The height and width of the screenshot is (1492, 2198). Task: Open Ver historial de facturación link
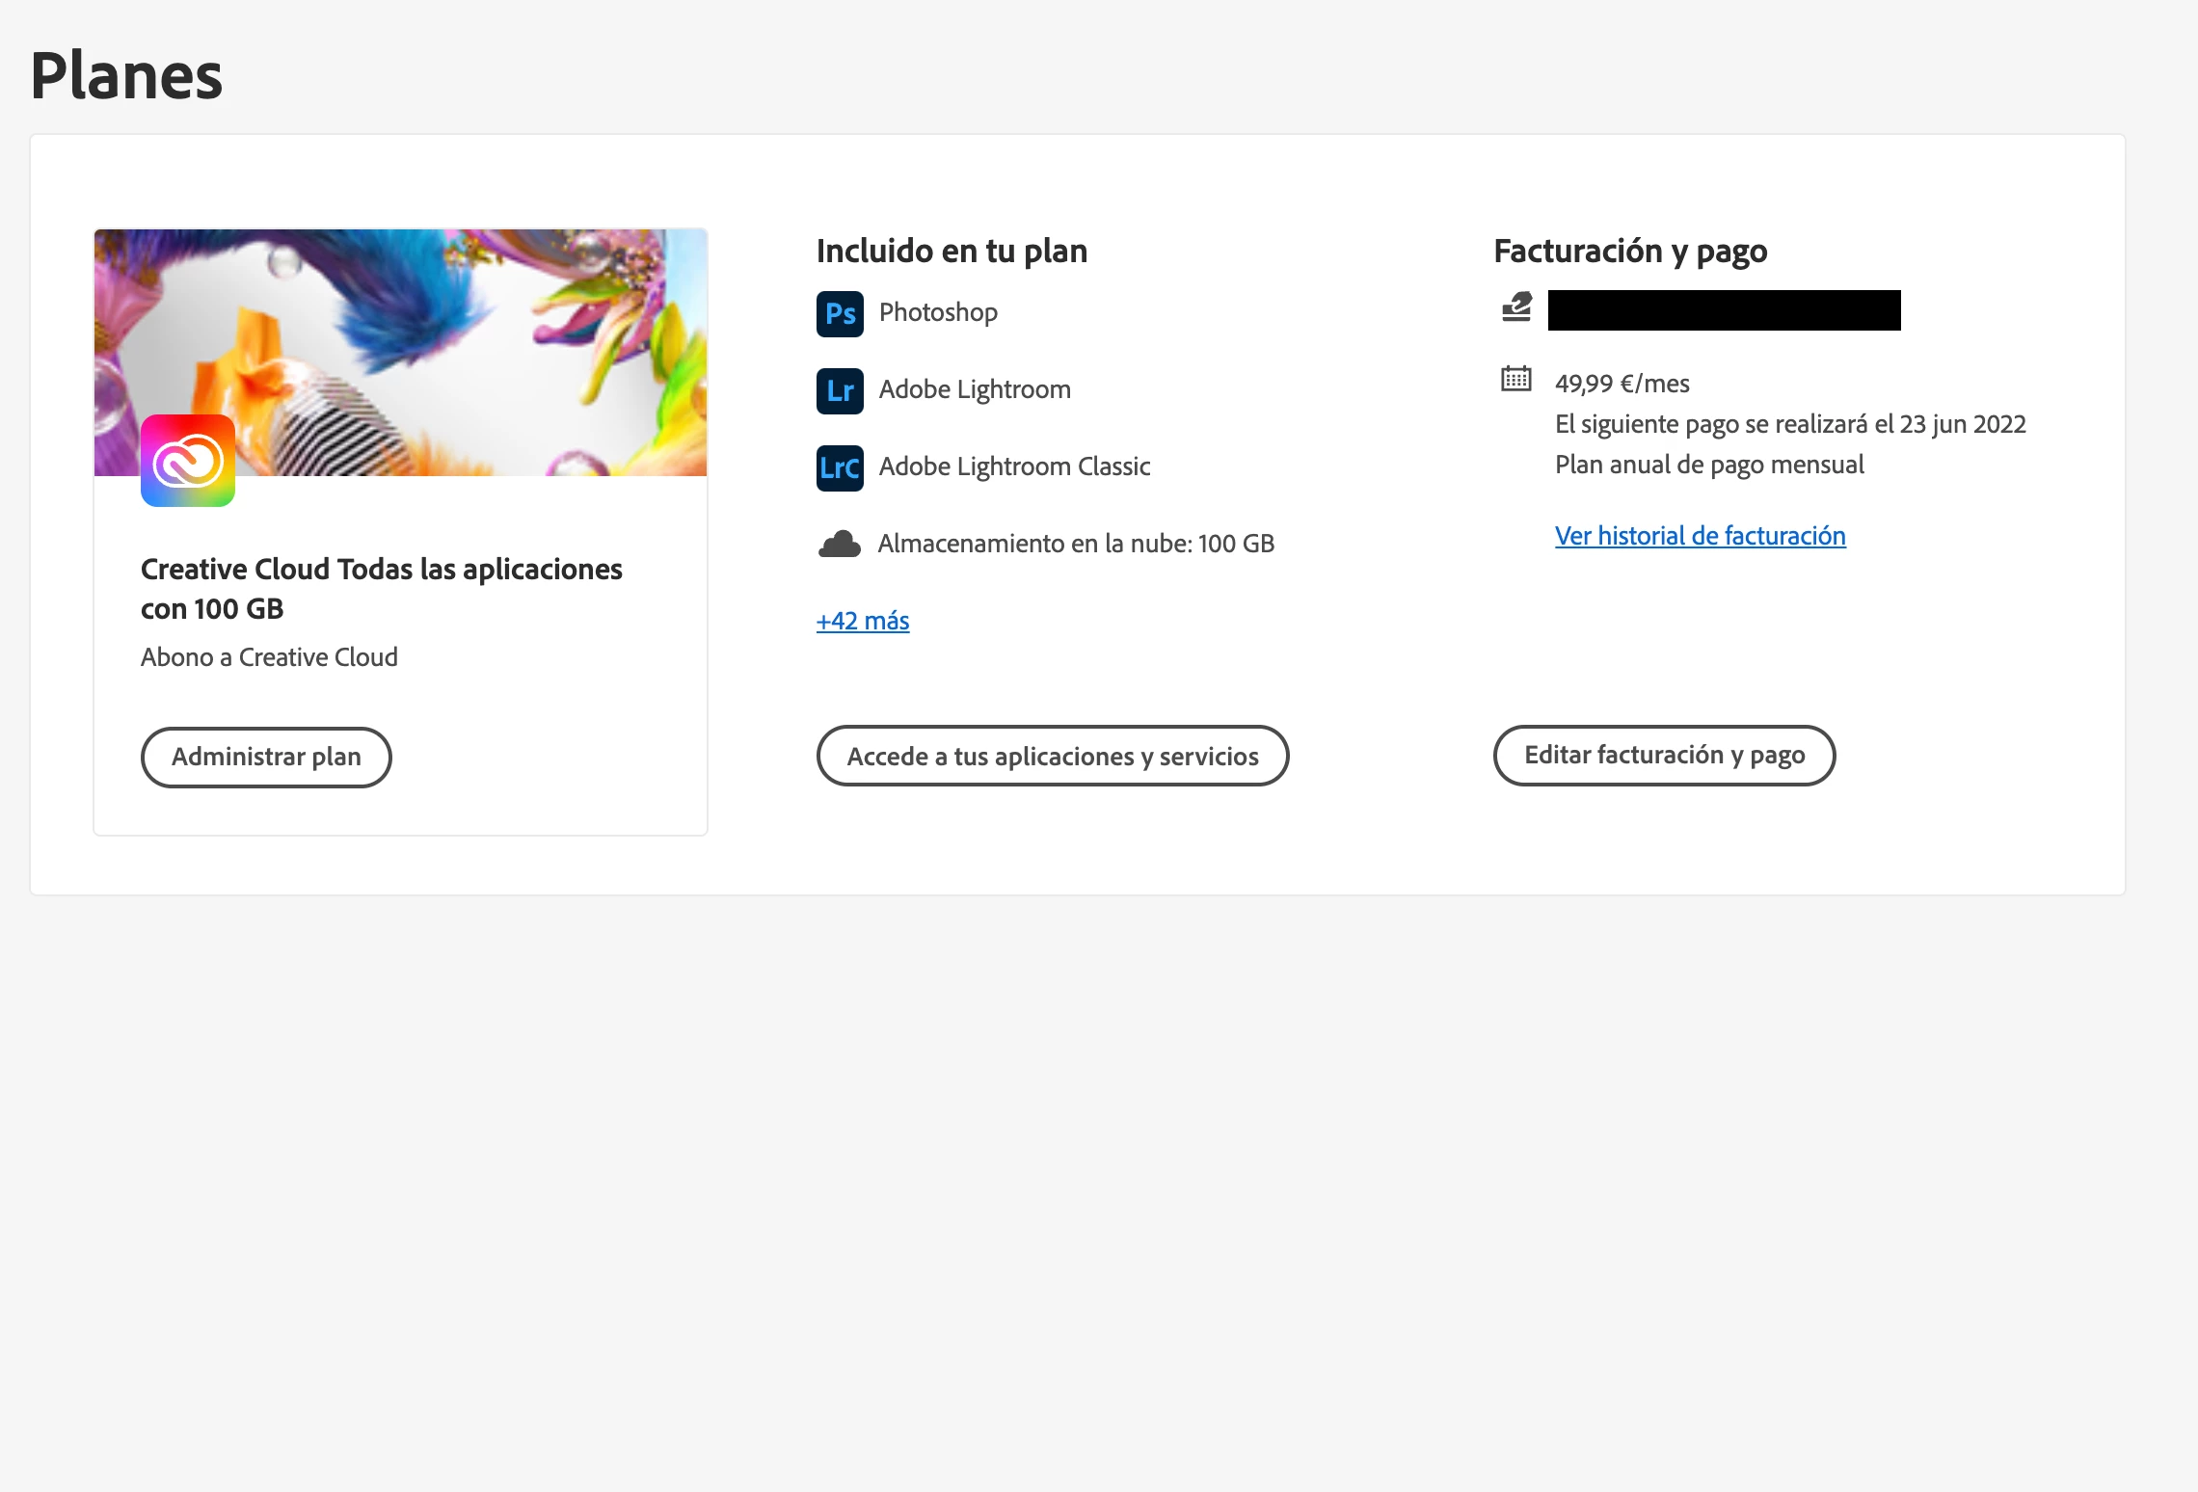pos(1700,536)
